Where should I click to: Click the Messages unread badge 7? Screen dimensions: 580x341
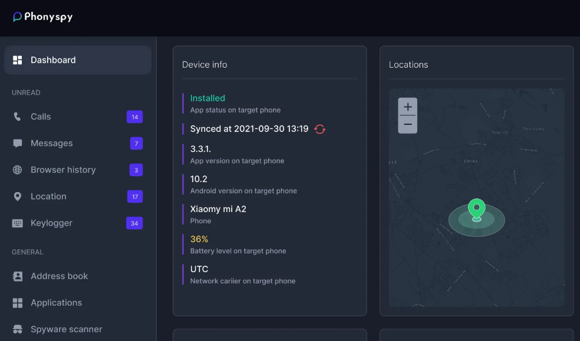136,143
